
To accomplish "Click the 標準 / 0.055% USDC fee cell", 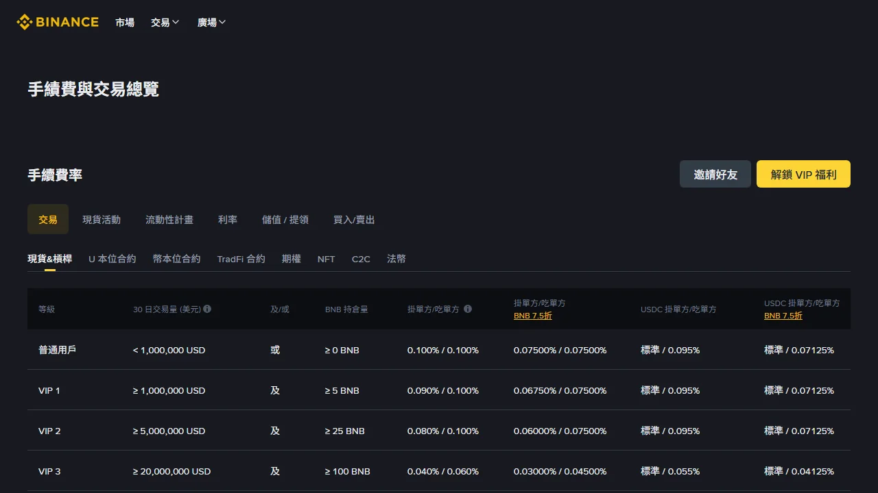I will pos(670,471).
